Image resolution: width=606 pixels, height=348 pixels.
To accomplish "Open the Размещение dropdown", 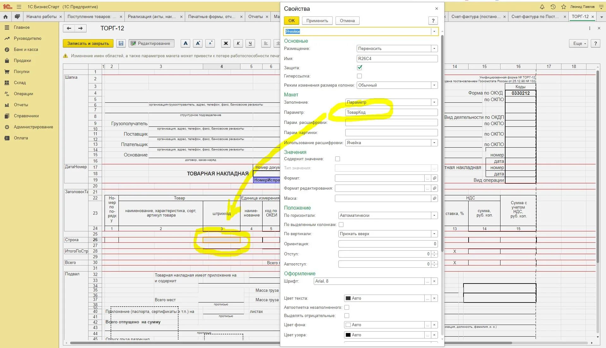I will tap(434, 49).
